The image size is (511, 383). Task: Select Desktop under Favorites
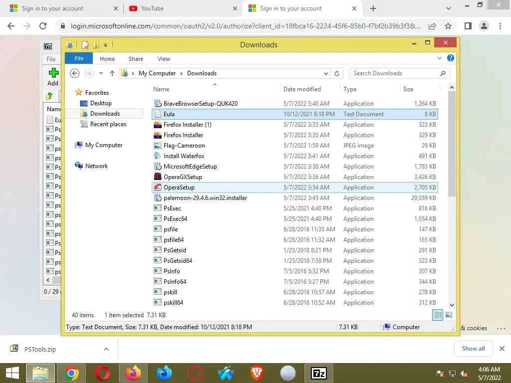101,103
